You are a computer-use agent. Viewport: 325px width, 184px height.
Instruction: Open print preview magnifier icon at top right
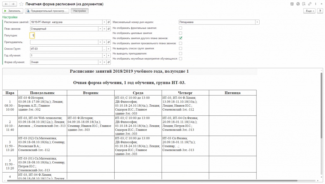[303, 4]
